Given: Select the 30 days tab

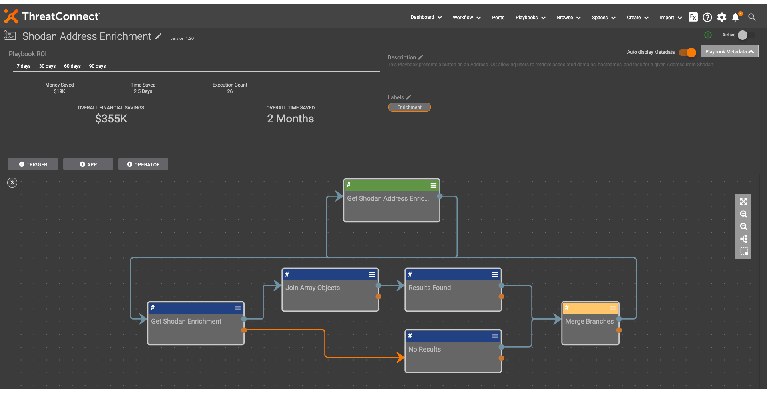Looking at the screenshot, I should click(47, 66).
